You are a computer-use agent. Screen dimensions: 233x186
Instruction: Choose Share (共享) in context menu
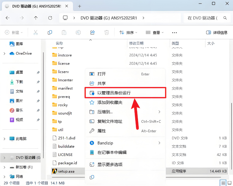click(x=125, y=83)
